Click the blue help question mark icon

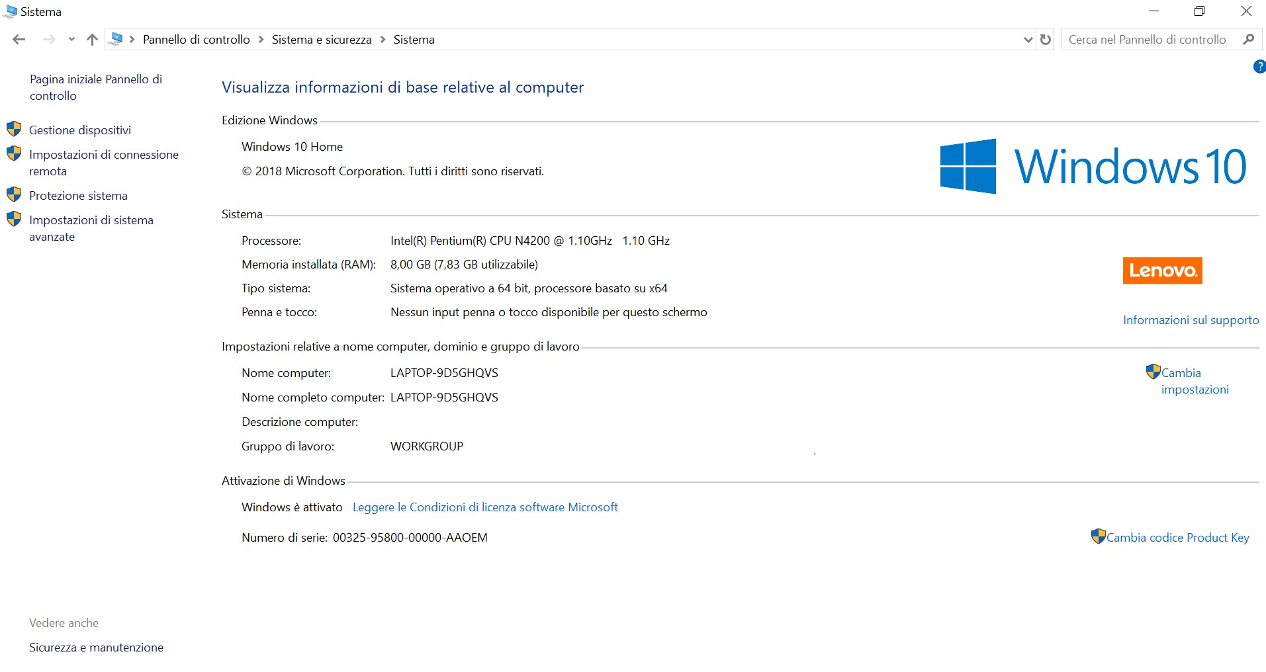(1260, 66)
